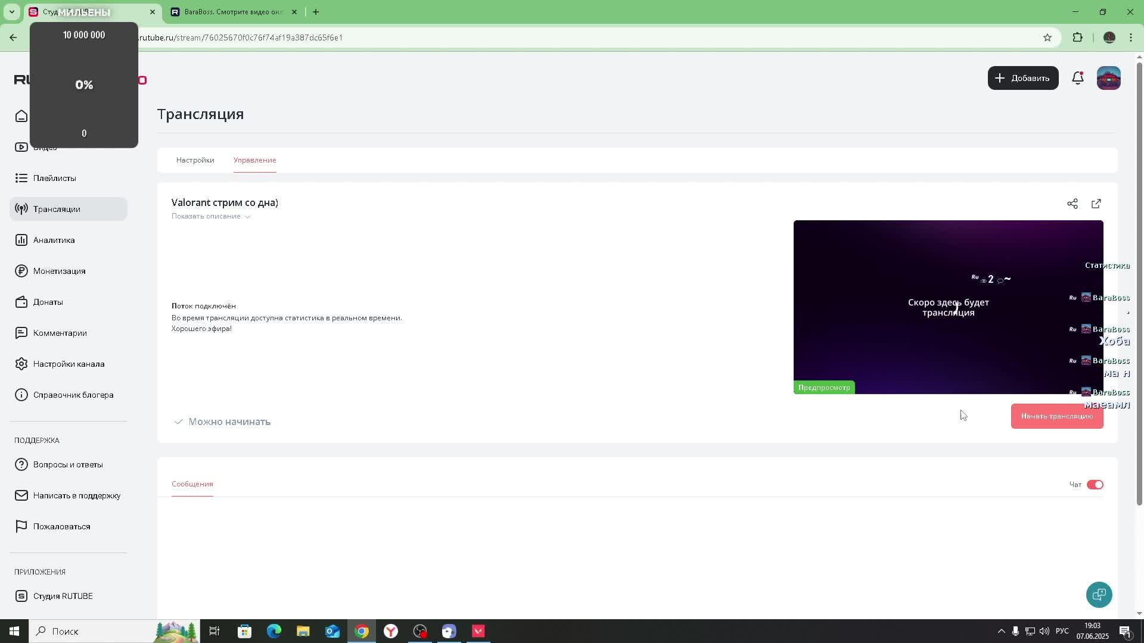Open the notifications bell
The width and height of the screenshot is (1144, 643).
pos(1078,78)
